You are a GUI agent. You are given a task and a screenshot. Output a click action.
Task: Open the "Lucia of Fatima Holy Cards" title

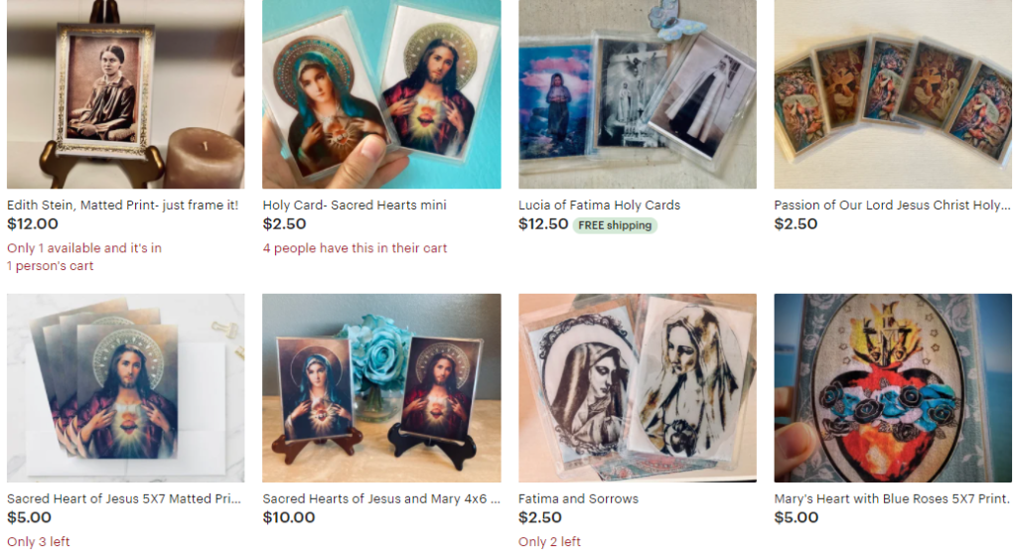(x=599, y=205)
